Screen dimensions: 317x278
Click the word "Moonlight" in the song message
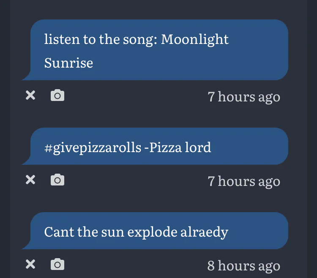tap(195, 40)
